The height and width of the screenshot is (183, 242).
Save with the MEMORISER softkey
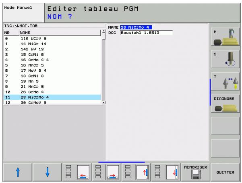pyautogui.click(x=196, y=172)
